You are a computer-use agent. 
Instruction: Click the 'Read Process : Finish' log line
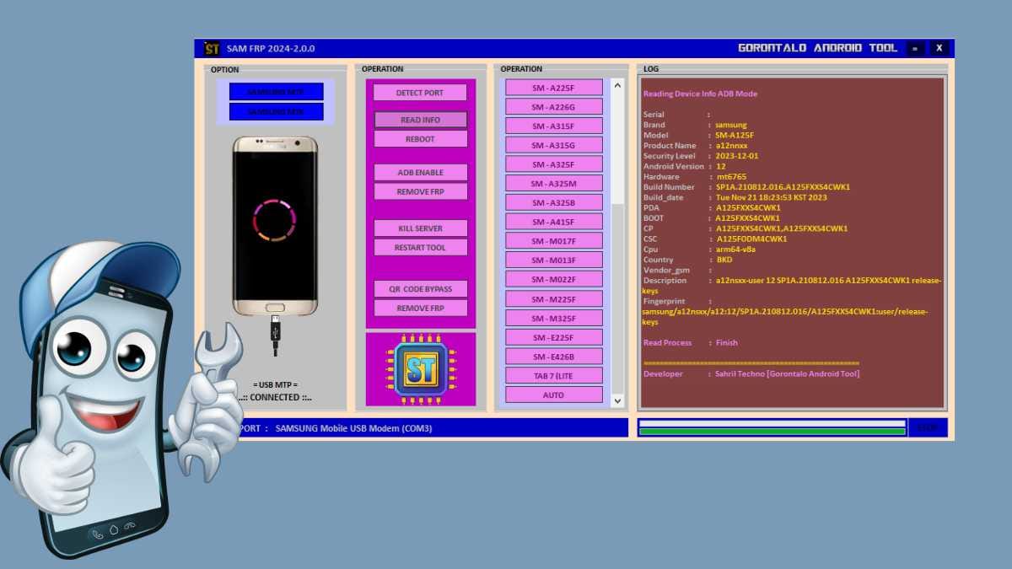click(690, 342)
